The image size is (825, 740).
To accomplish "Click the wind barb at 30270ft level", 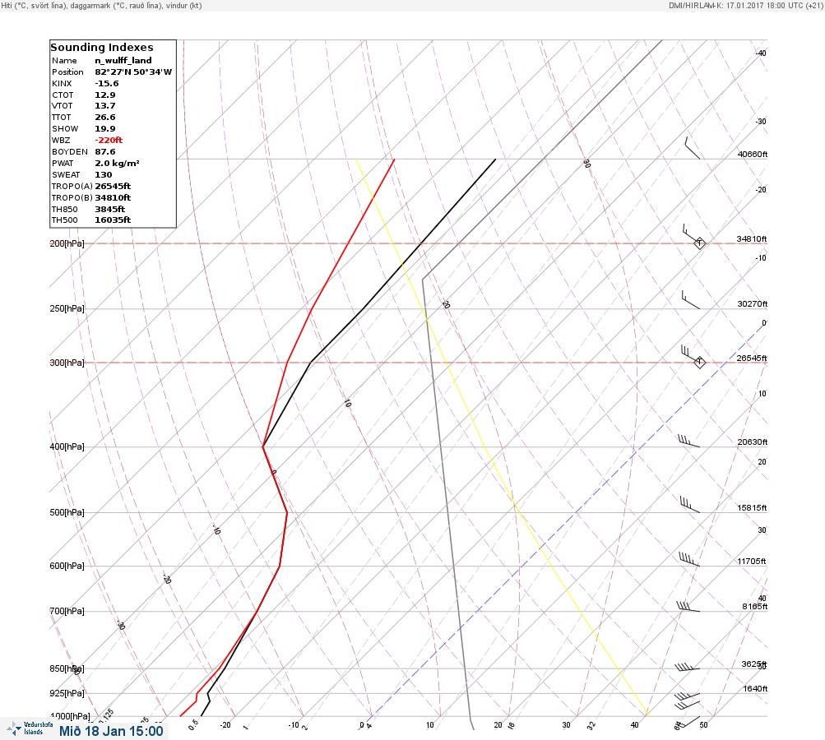I will pyautogui.click(x=691, y=299).
